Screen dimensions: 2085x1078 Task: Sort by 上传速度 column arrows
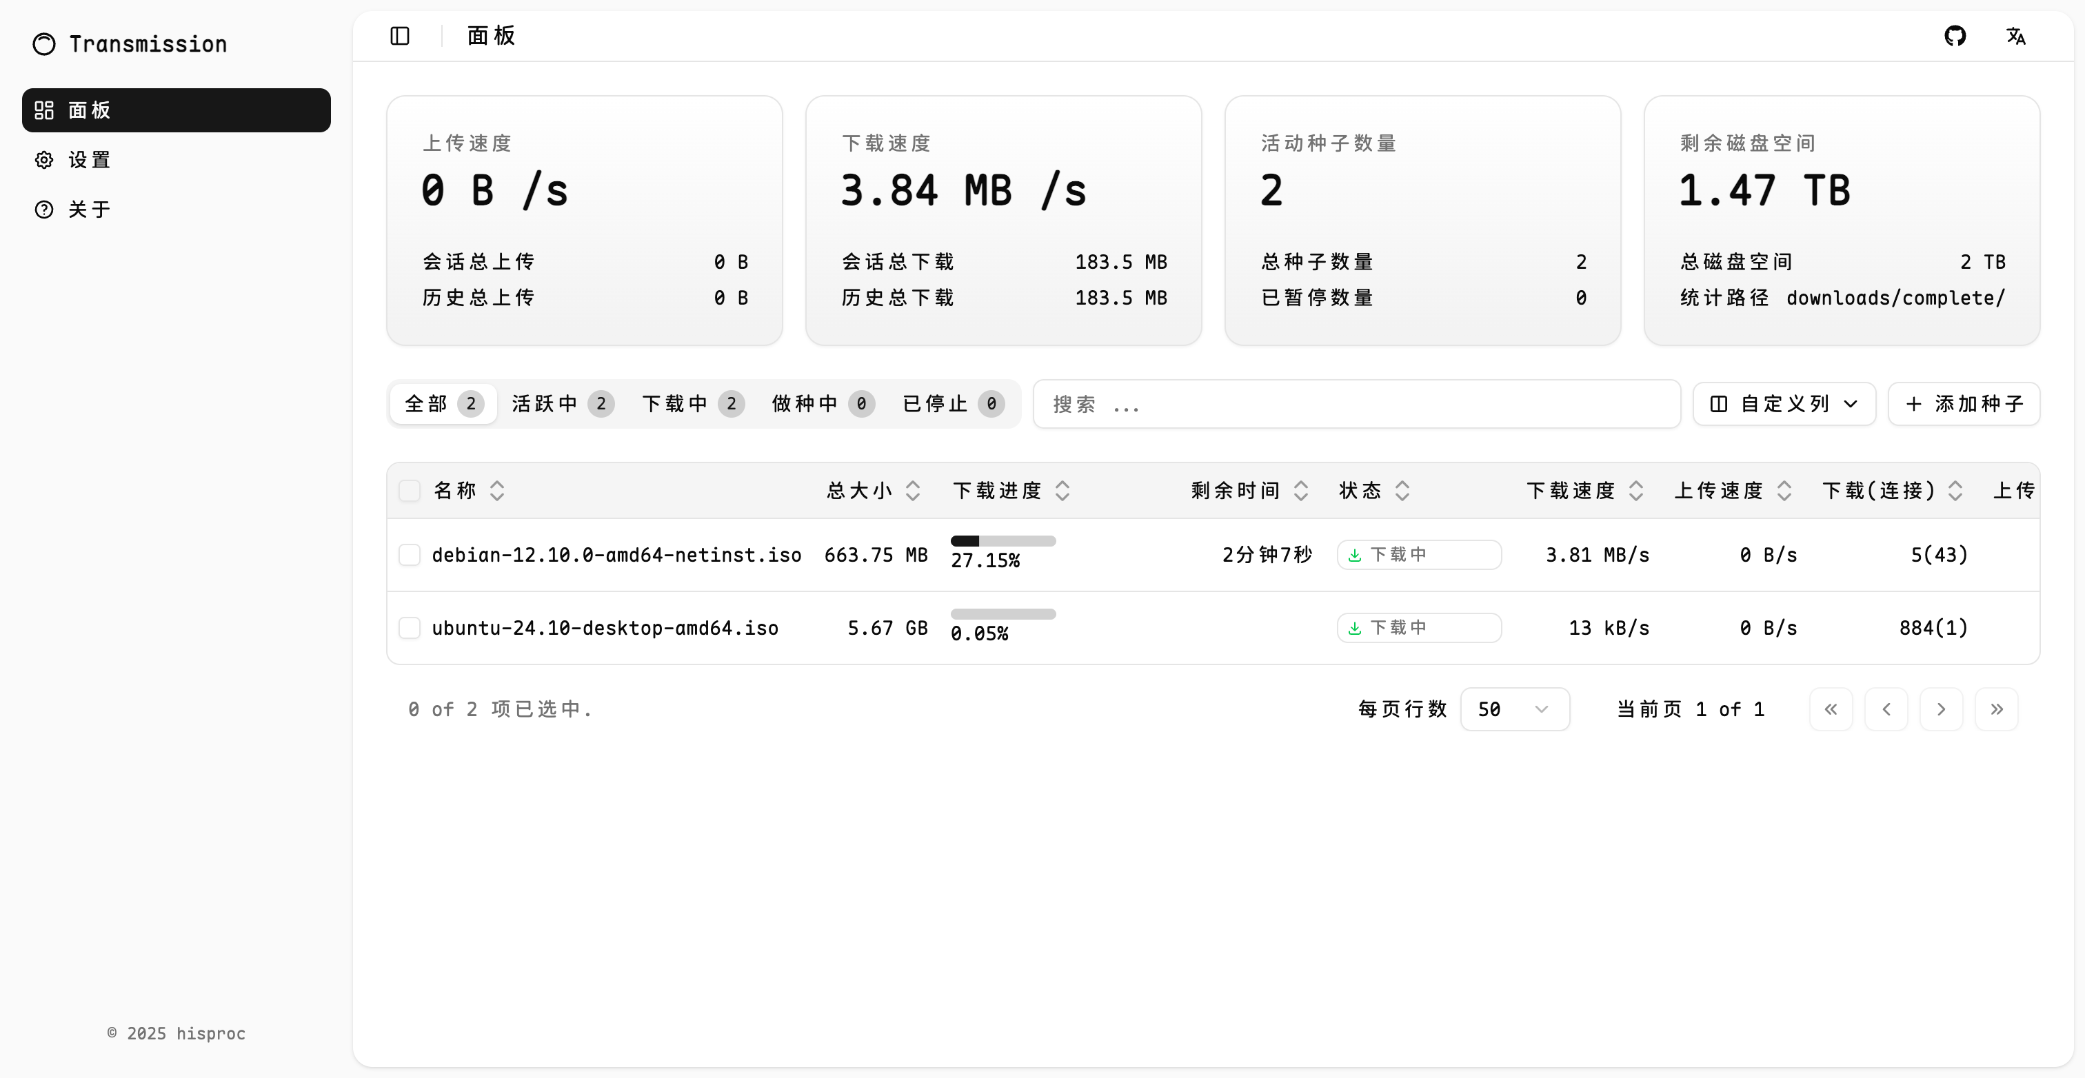tap(1784, 491)
